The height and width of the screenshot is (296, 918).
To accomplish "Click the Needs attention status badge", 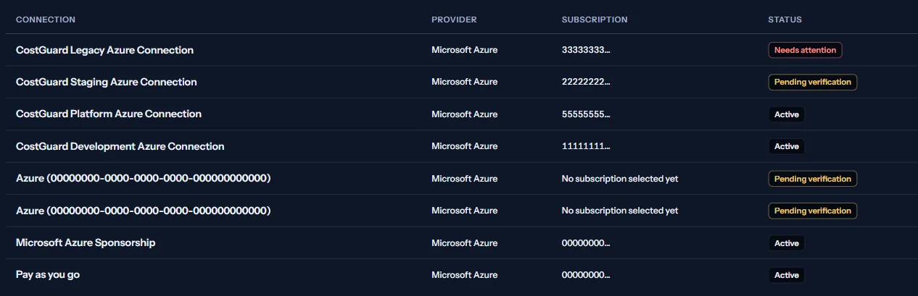I will (x=805, y=50).
